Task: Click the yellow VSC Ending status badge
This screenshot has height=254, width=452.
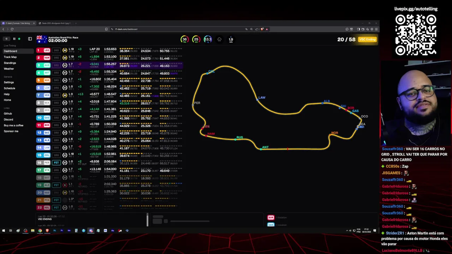Action: (367, 40)
